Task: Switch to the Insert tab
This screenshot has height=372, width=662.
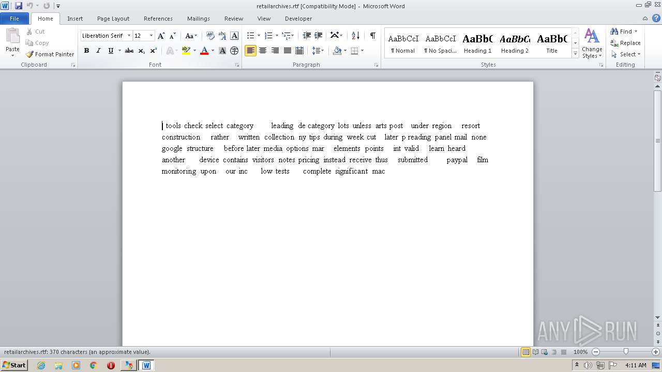Action: [x=75, y=18]
